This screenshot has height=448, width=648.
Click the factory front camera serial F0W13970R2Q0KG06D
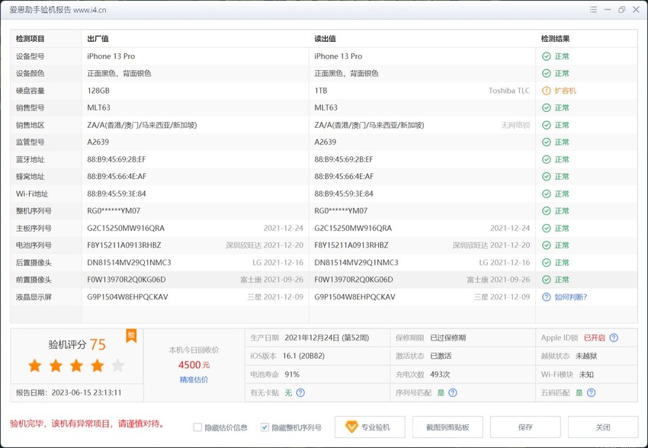tap(127, 280)
